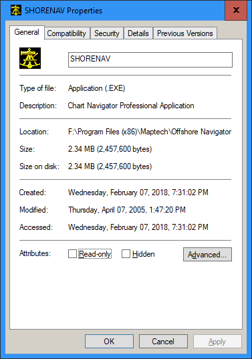Click the Description label

(38, 106)
